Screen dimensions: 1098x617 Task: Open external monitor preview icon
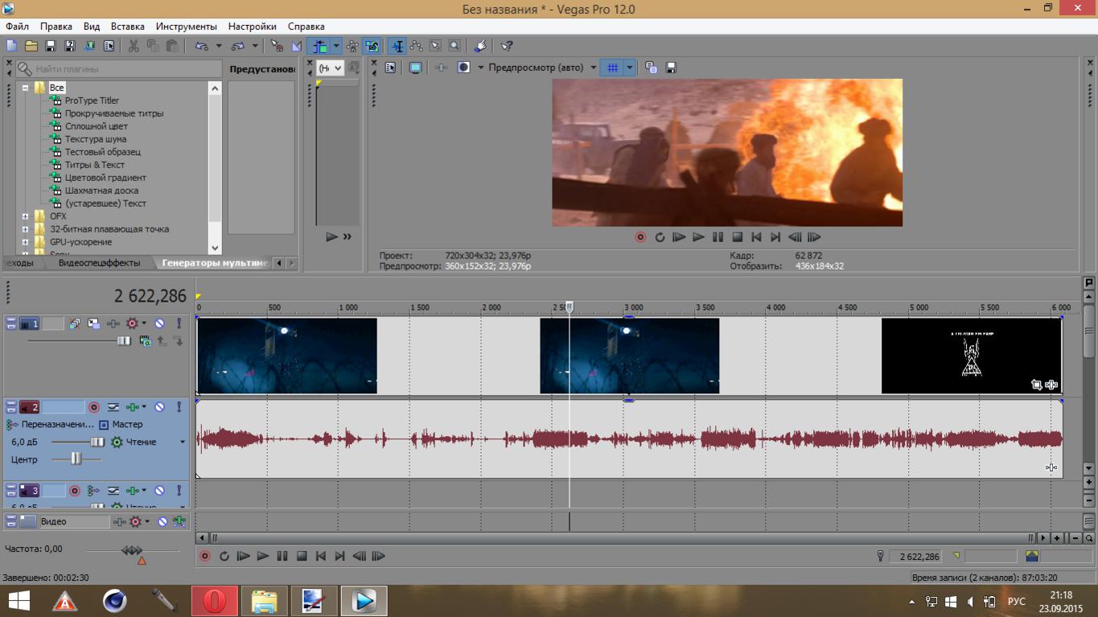[x=415, y=68]
